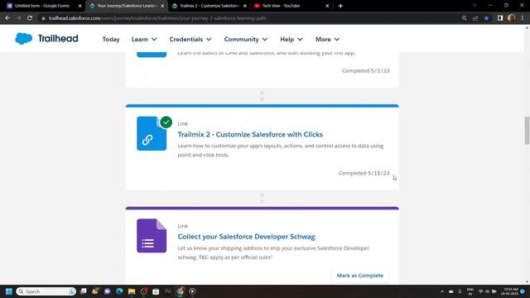
Task: Expand the More dropdown menu
Action: pos(327,39)
